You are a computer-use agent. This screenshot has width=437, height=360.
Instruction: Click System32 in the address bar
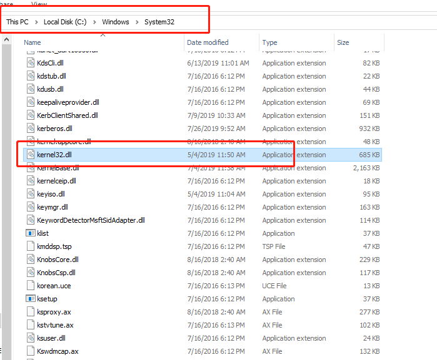(x=159, y=22)
